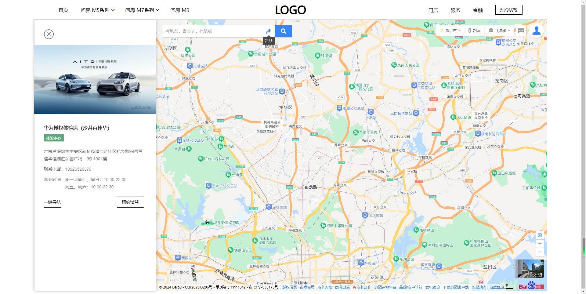This screenshot has width=586, height=294.
Task: Open the 门店 menu item
Action: [x=433, y=10]
